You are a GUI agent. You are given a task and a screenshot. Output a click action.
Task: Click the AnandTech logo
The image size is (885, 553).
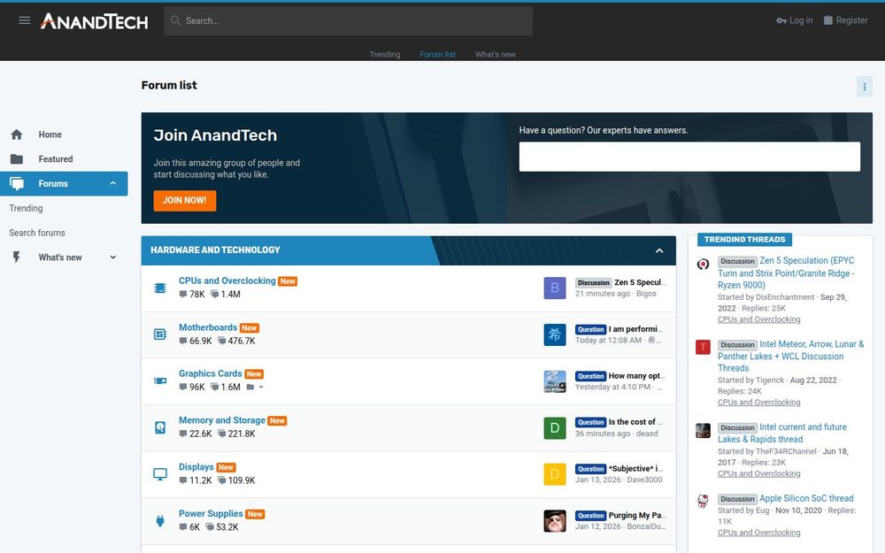pos(95,21)
